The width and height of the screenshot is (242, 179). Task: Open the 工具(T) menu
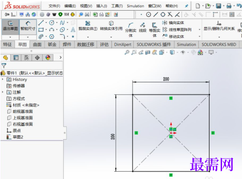coord(117,6)
